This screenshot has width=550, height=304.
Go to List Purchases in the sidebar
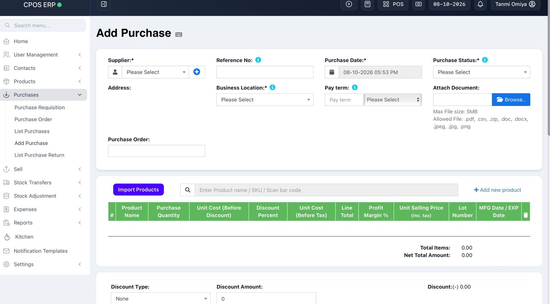(x=32, y=131)
